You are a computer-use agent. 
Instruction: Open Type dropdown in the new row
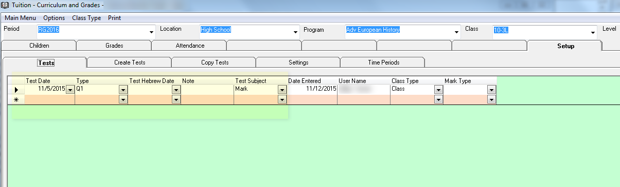[x=123, y=99]
